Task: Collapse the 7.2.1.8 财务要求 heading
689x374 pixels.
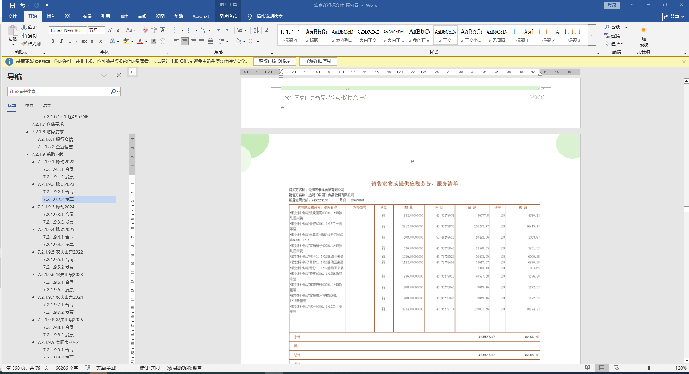Action: click(28, 132)
